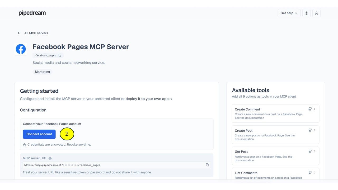338x190 pixels.
Task: Click 'Social media and social networking service.' text
Action: point(69,63)
